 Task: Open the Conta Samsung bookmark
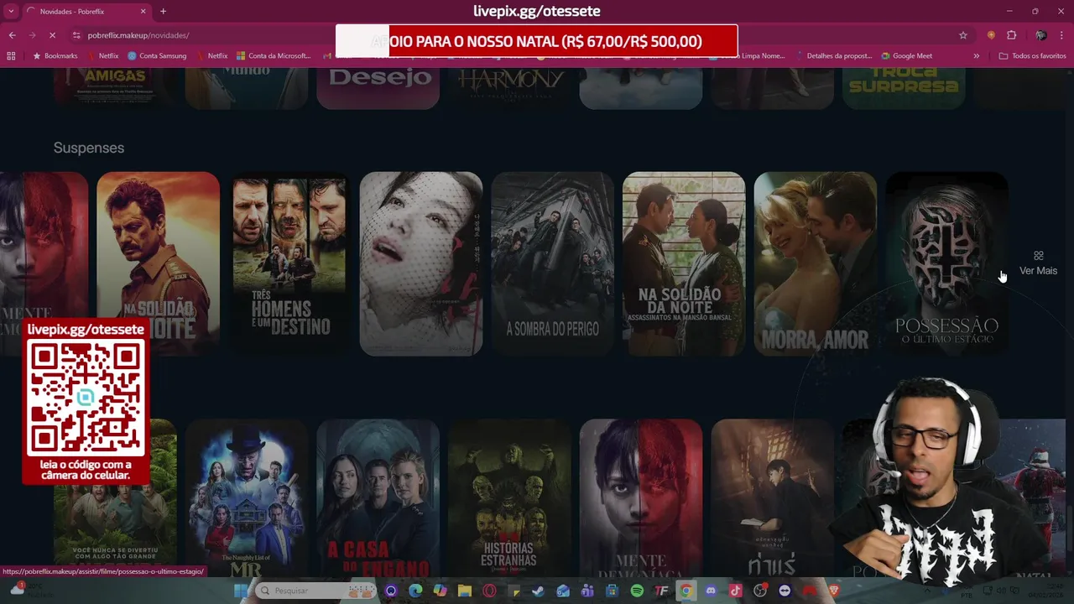(x=157, y=56)
